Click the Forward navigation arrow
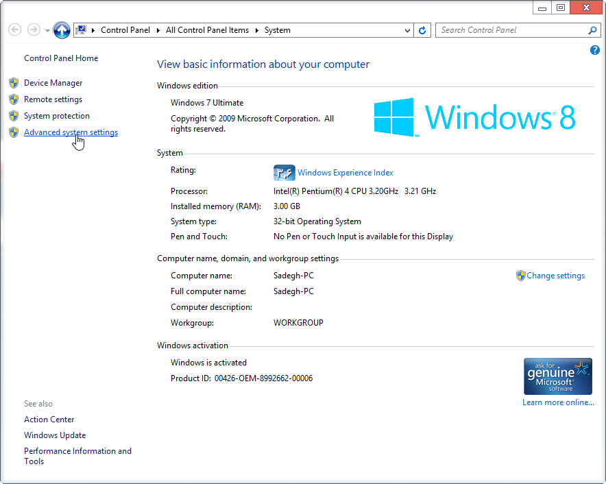 pos(34,29)
